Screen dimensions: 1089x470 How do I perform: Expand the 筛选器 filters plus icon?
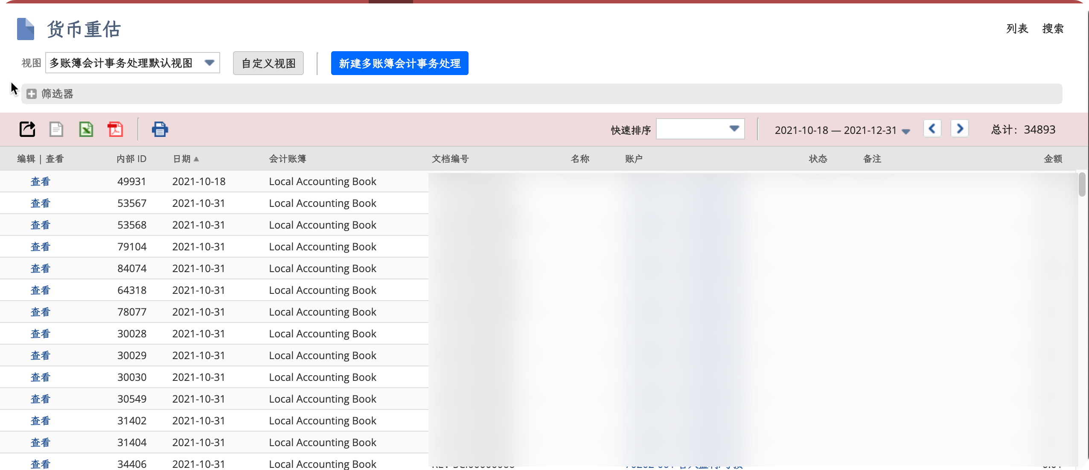(32, 94)
